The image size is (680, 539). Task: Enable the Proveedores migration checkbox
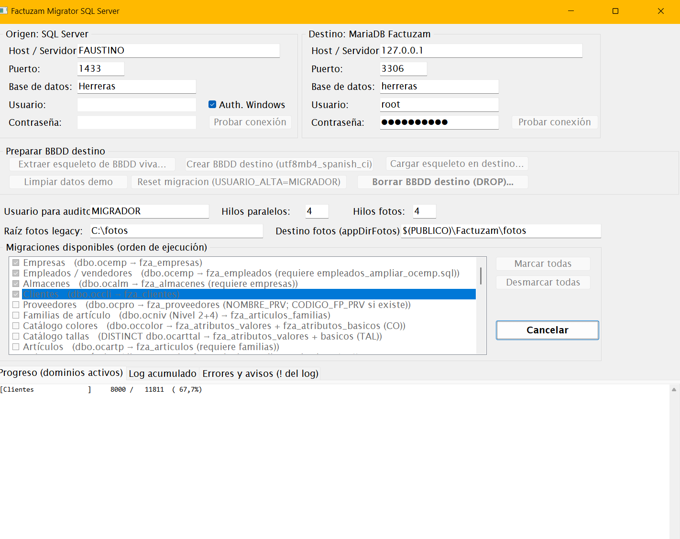(16, 305)
